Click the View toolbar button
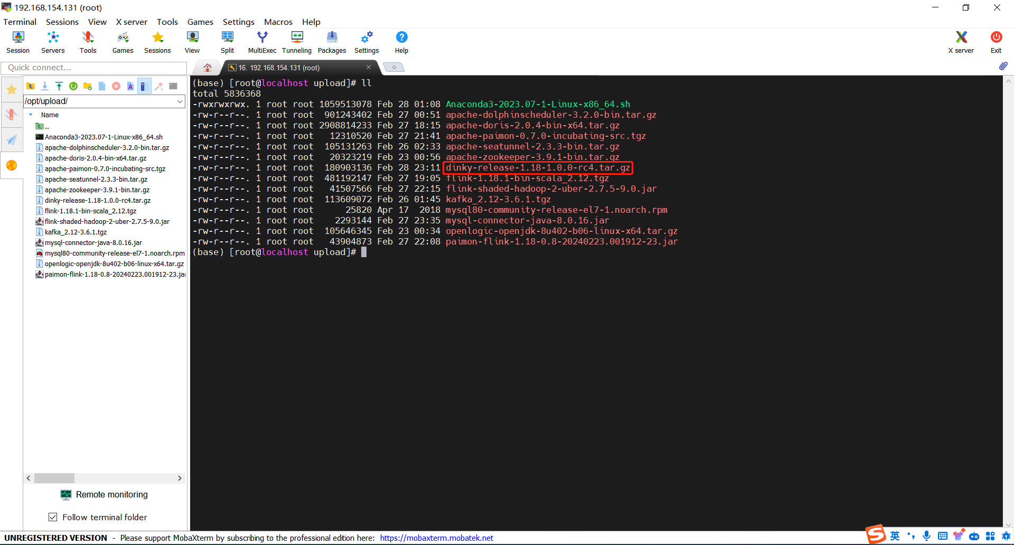This screenshot has height=545, width=1014. point(192,42)
